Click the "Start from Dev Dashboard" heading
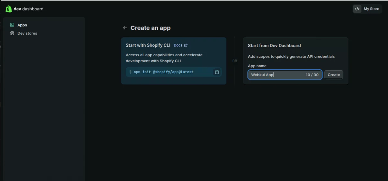This screenshot has height=181, width=388. (x=274, y=46)
